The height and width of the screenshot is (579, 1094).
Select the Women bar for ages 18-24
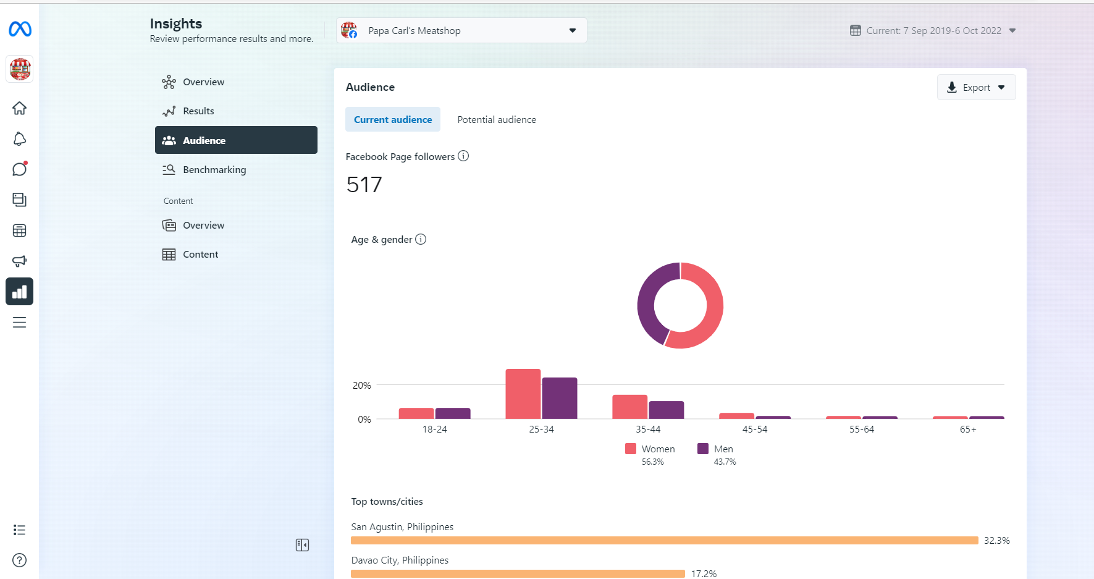click(416, 413)
